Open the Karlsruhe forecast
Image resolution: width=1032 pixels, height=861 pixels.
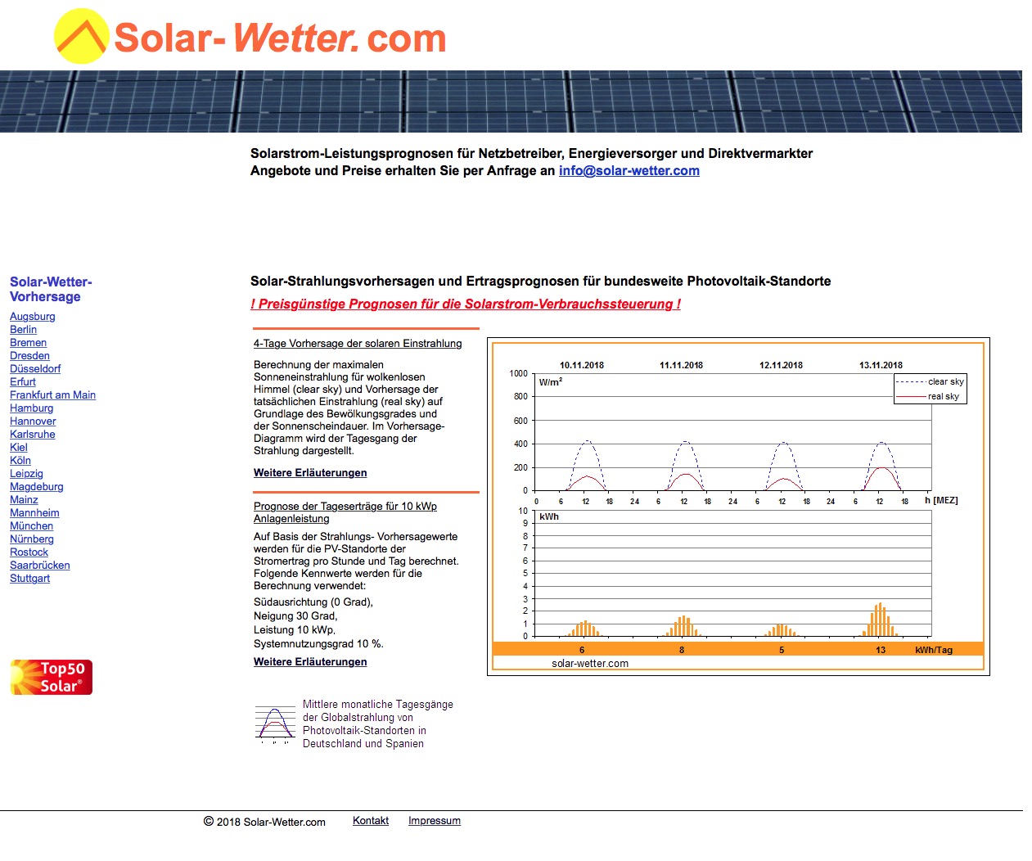33,434
